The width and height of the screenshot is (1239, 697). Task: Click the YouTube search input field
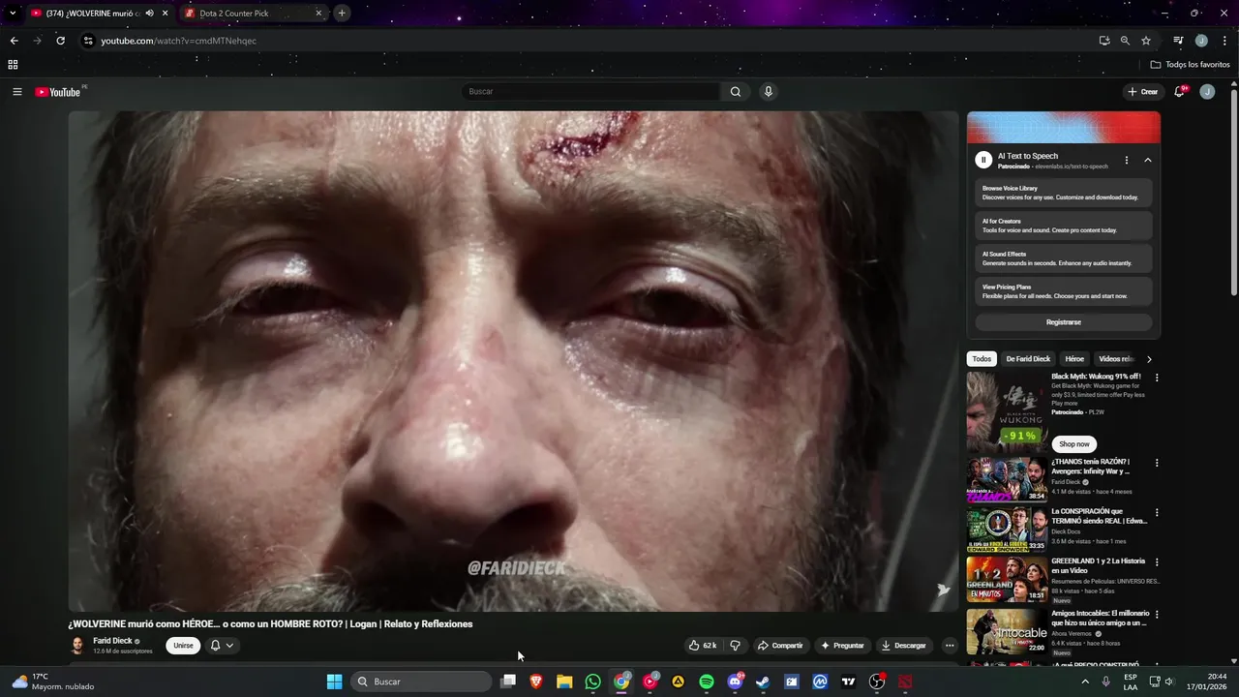click(x=590, y=92)
